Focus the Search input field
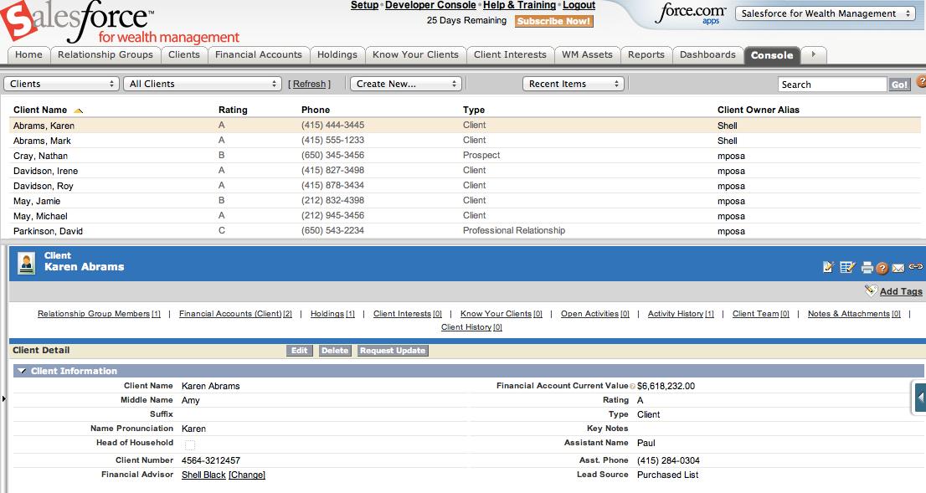This screenshot has height=493, width=926. 832,85
